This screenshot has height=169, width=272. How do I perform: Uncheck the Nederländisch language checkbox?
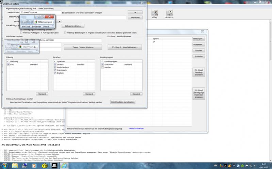coord(55,67)
